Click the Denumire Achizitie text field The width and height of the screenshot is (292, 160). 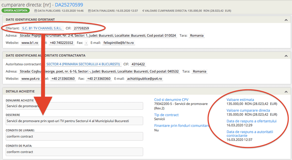(x=74, y=107)
